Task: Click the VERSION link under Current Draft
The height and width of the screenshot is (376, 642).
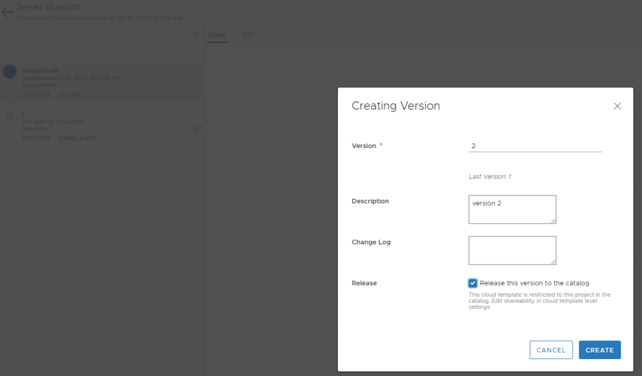Action: click(36, 95)
